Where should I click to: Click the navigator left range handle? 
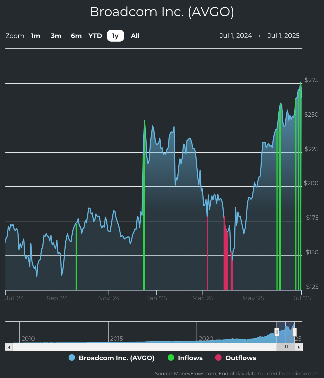coord(277,332)
